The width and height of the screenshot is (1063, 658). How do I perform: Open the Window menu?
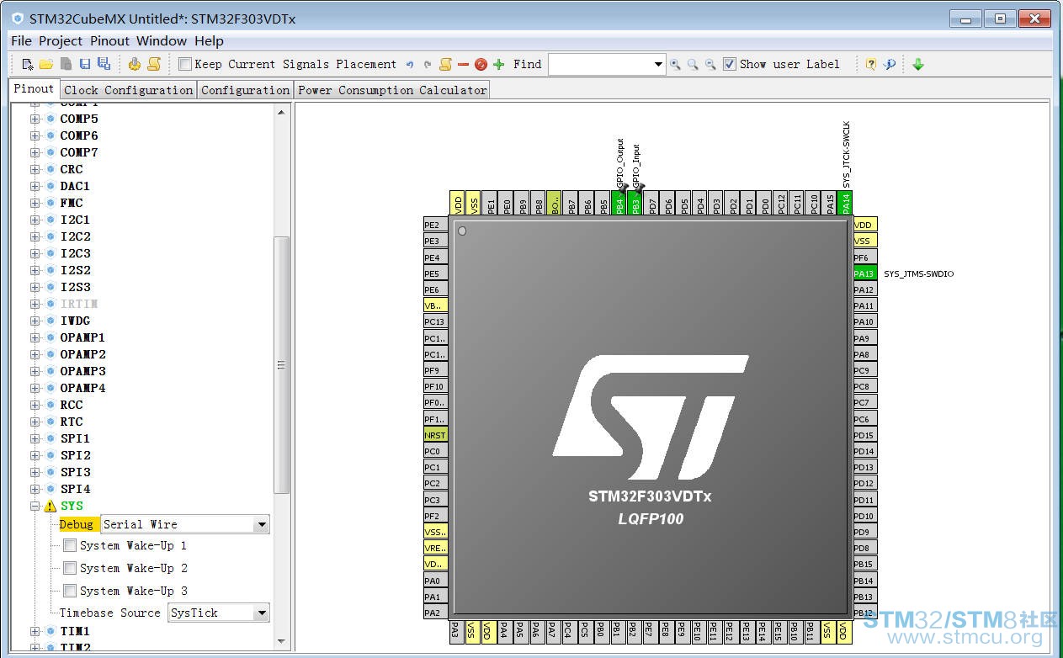(x=162, y=40)
